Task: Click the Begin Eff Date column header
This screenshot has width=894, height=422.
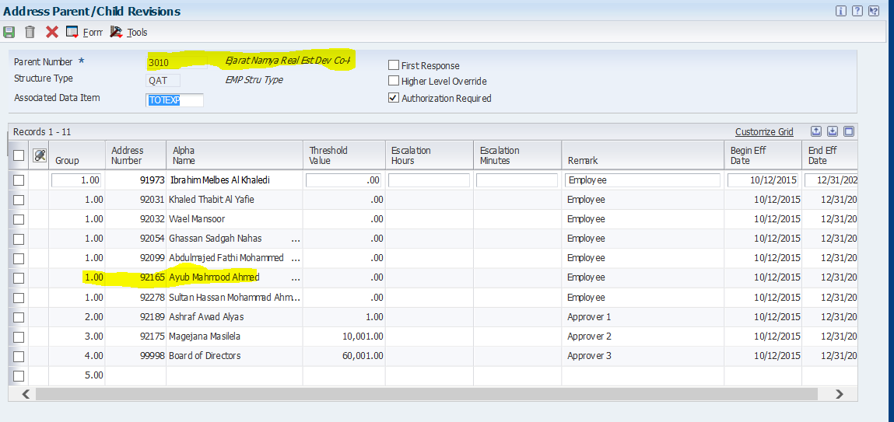Action: [x=763, y=155]
